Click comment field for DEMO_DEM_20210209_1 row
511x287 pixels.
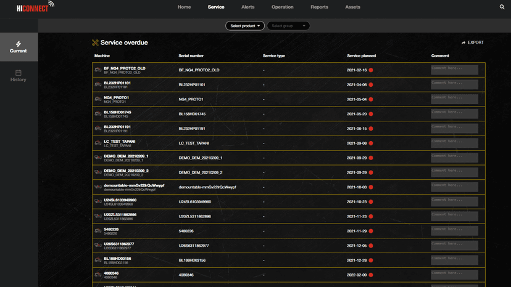(454, 158)
